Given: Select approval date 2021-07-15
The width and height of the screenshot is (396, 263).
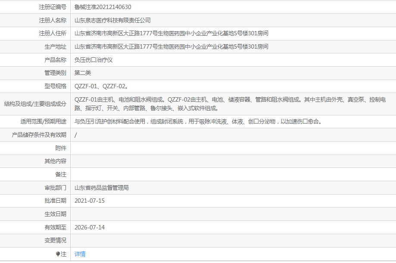Looking at the screenshot, I should coord(89,201).
